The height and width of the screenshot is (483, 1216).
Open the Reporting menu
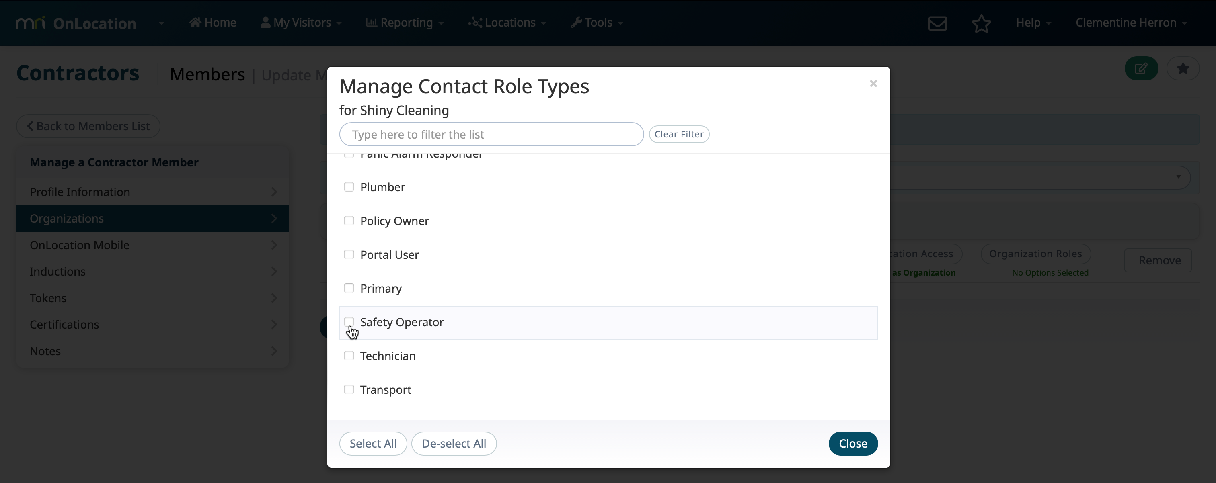click(x=405, y=23)
